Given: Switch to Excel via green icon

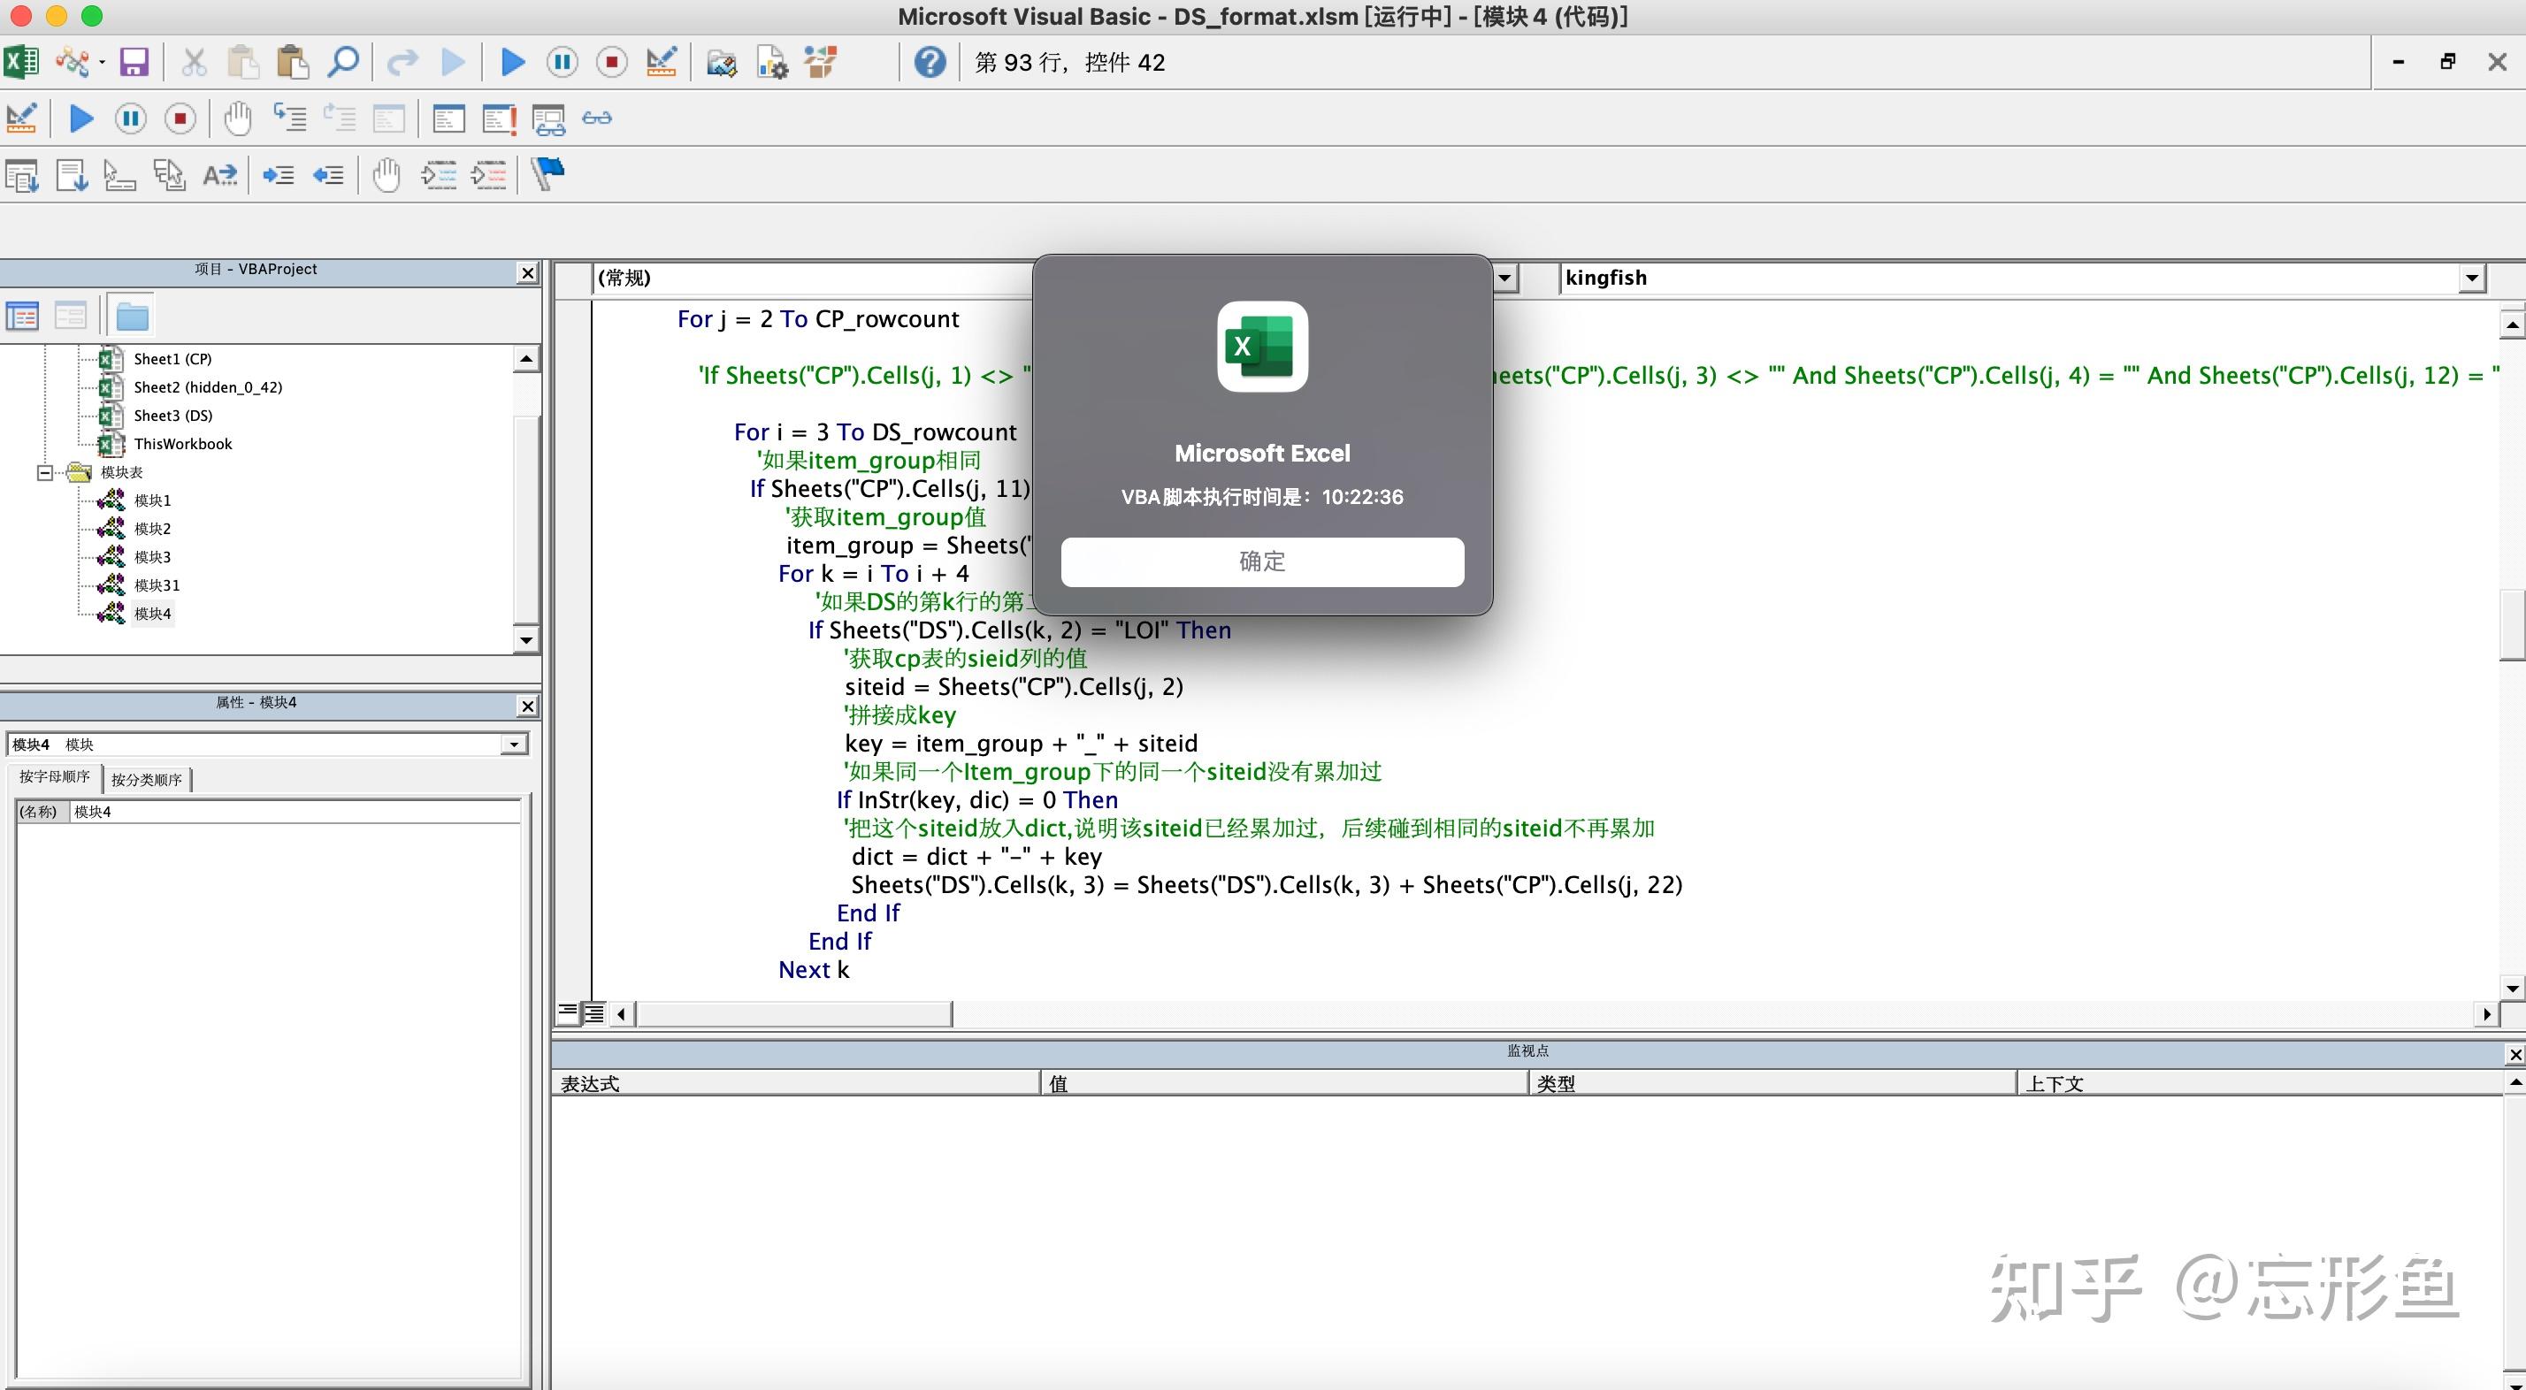Looking at the screenshot, I should pos(21,63).
